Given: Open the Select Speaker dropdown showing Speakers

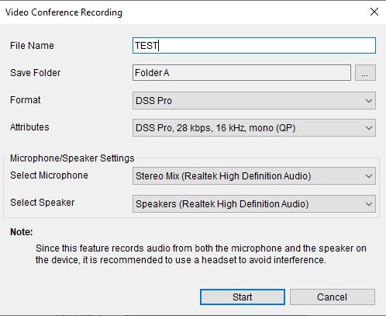Looking at the screenshot, I should click(254, 204).
